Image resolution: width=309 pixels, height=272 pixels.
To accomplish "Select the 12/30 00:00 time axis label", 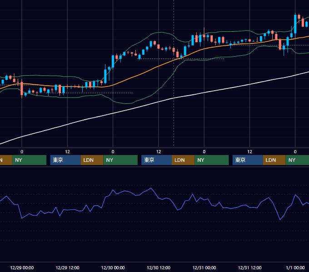I will coord(113,267).
